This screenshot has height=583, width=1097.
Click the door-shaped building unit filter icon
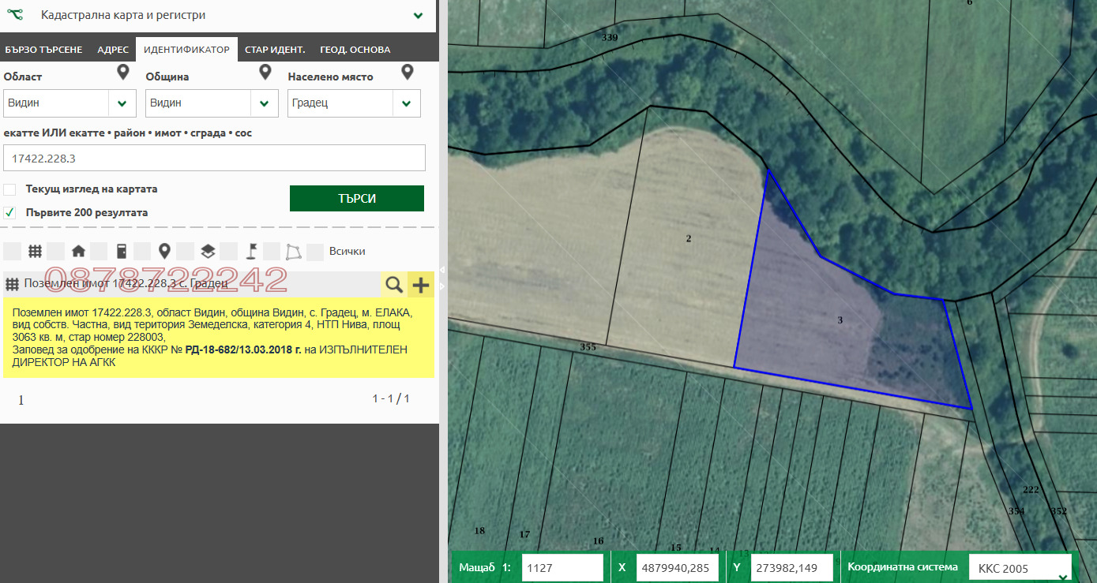coord(121,252)
